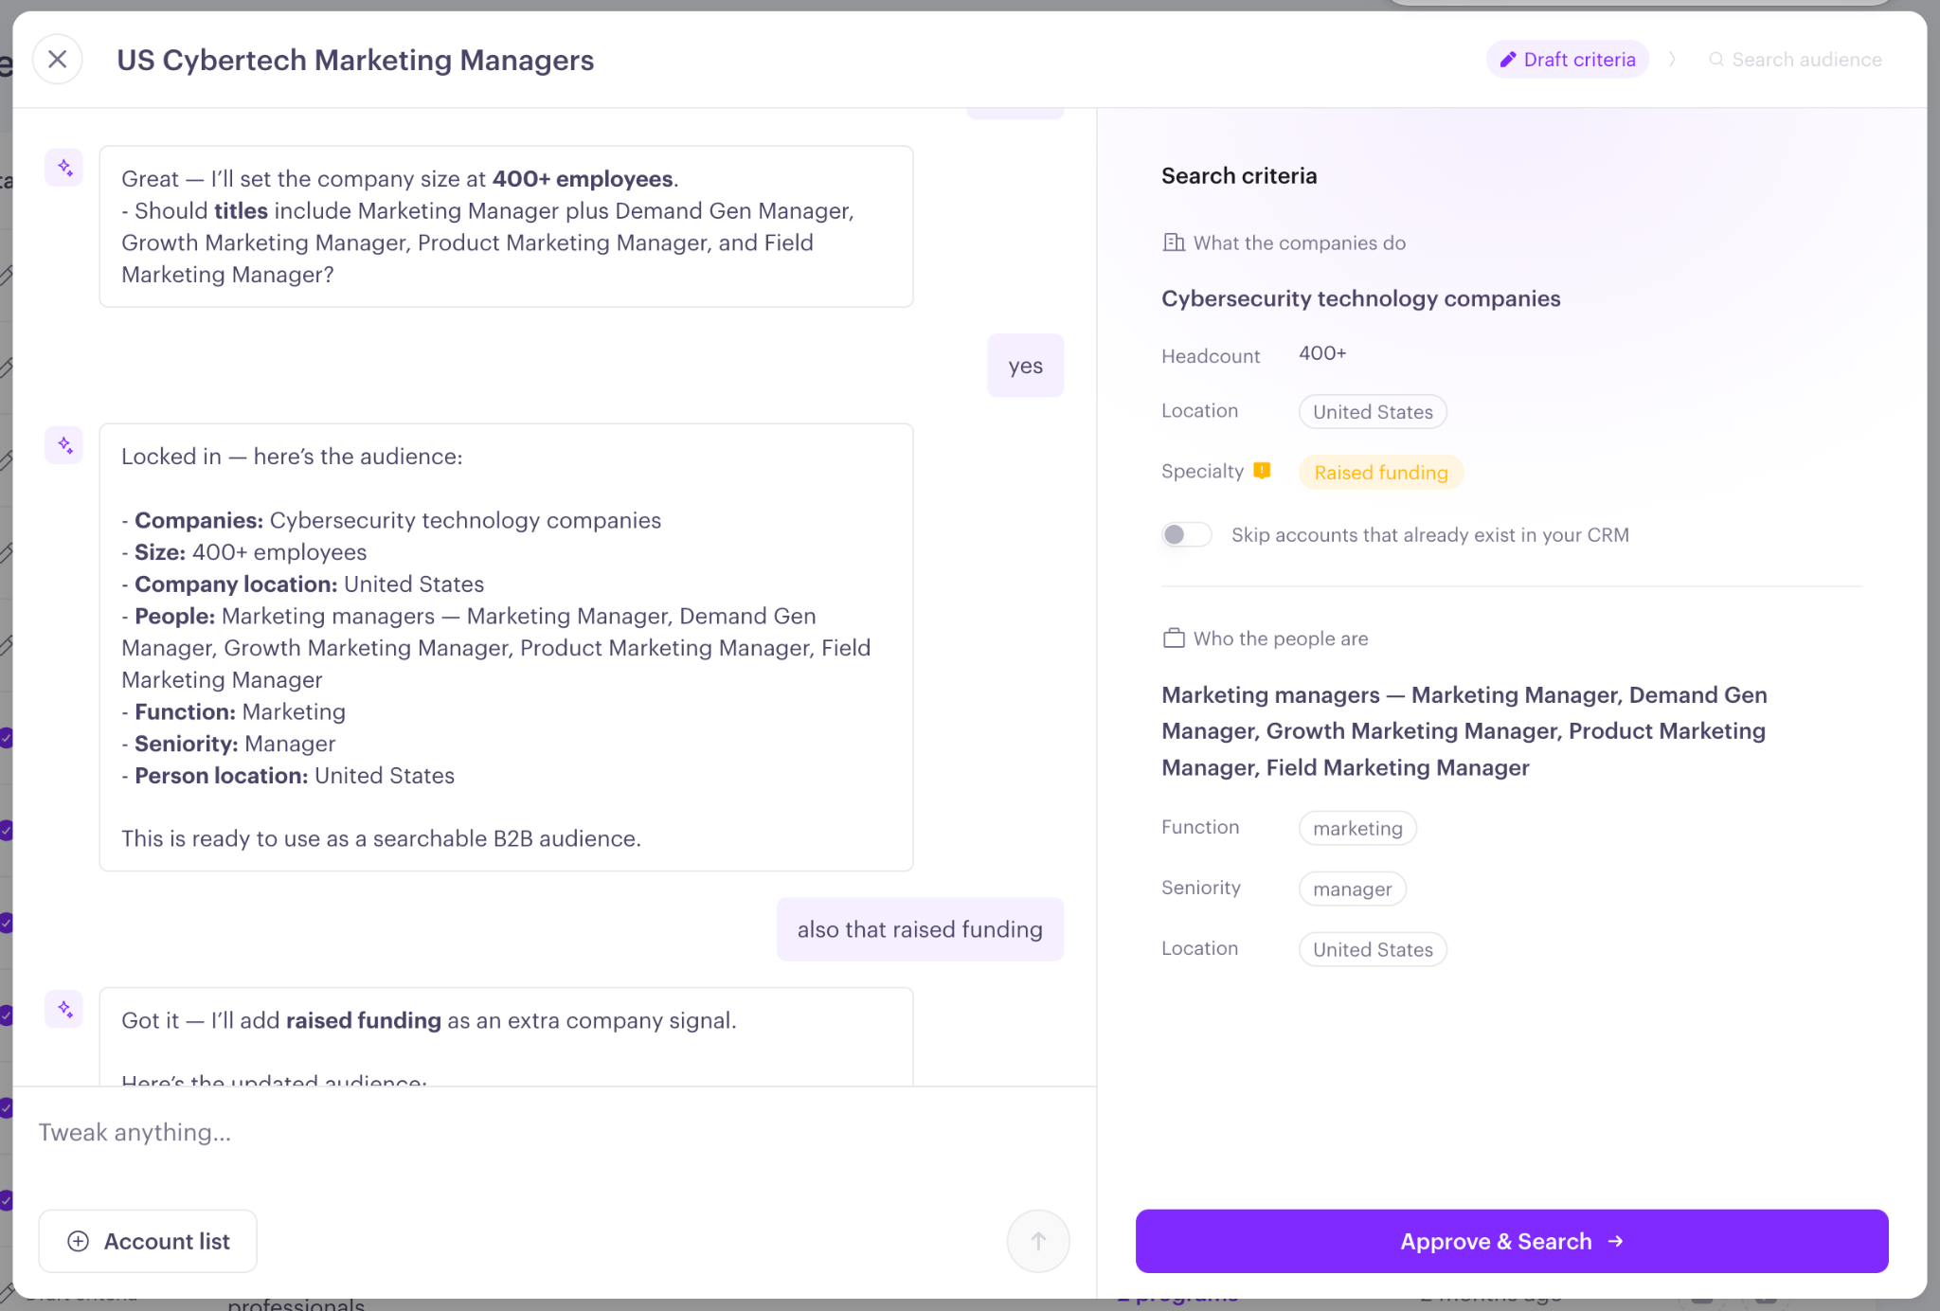Click the building icon by What the companies do
This screenshot has width=1940, height=1311.
click(x=1174, y=242)
